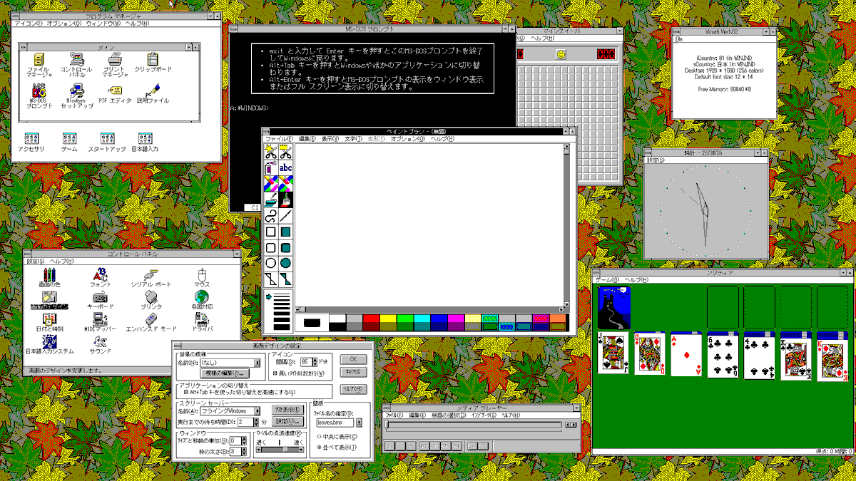Open フォント icon in Control Panel
This screenshot has width=856, height=481.
pyautogui.click(x=100, y=277)
